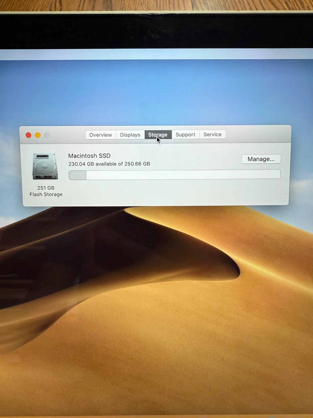Click "230.04 GB available of 250.66 GB" text
The height and width of the screenshot is (418, 313).
109,164
